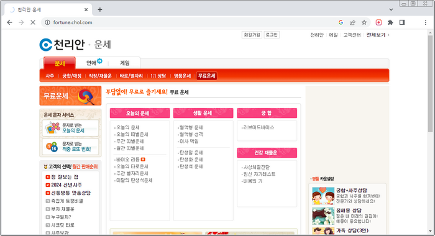Bookmark this page with the star icon
This screenshot has width=435, height=236.
(364, 22)
